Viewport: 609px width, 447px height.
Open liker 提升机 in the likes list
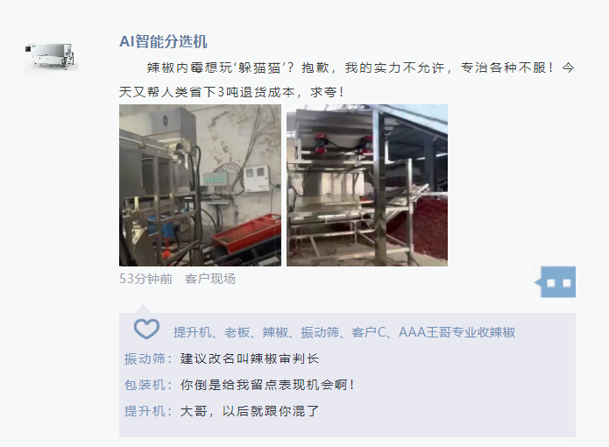[192, 332]
